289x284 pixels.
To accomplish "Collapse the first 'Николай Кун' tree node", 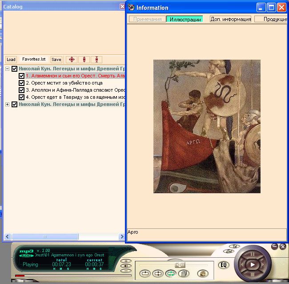I will click(8, 69).
